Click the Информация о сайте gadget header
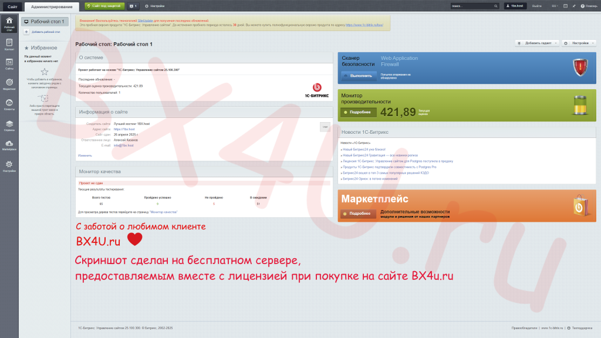The height and width of the screenshot is (338, 601). [x=204, y=112]
